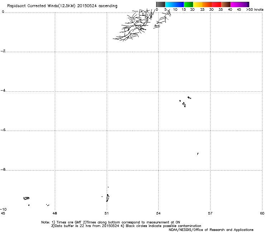
Task: Pick the orange 25-30 knots color segment
Action: pyautogui.click(x=207, y=4)
